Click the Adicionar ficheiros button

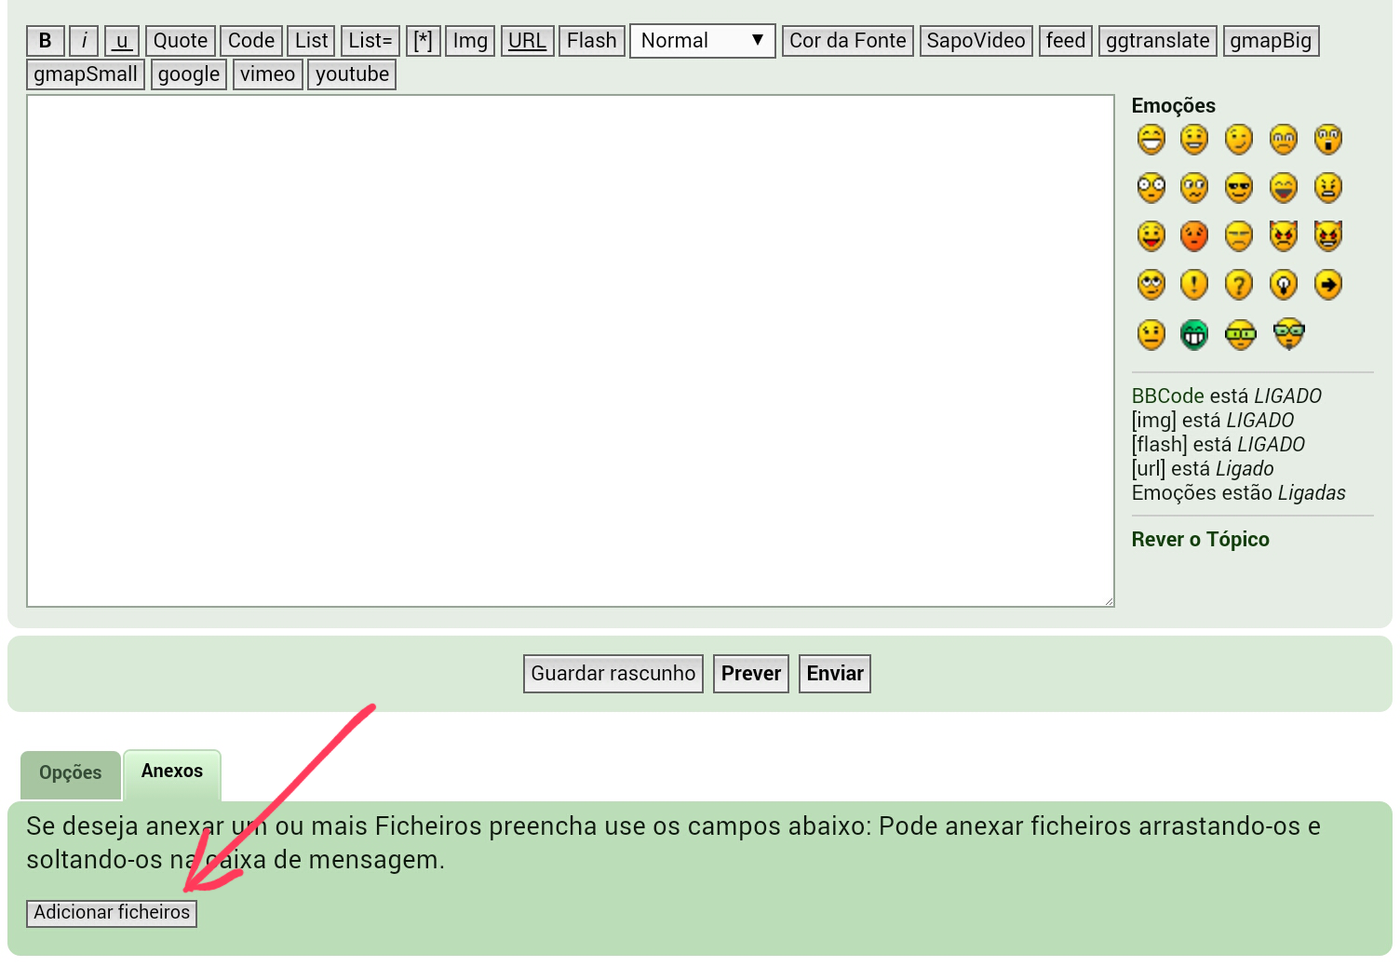(112, 913)
